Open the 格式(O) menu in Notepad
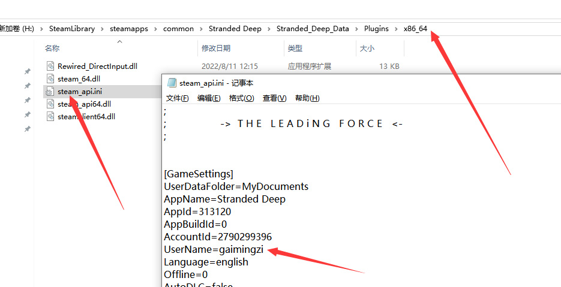561x287 pixels. 241,98
